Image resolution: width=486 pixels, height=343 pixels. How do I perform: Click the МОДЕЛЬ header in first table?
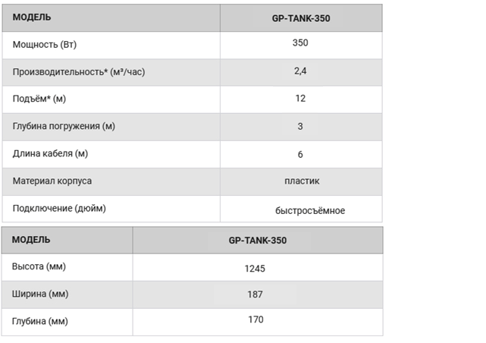click(x=32, y=17)
